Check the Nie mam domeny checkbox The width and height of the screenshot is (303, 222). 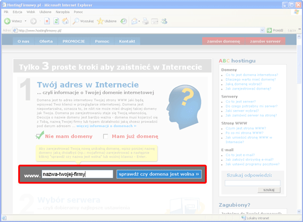coord(39,136)
